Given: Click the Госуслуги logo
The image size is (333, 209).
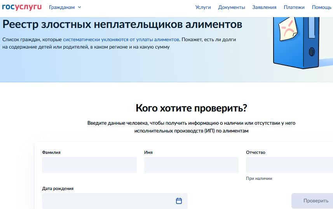Looking at the screenshot, I should click(x=22, y=7).
